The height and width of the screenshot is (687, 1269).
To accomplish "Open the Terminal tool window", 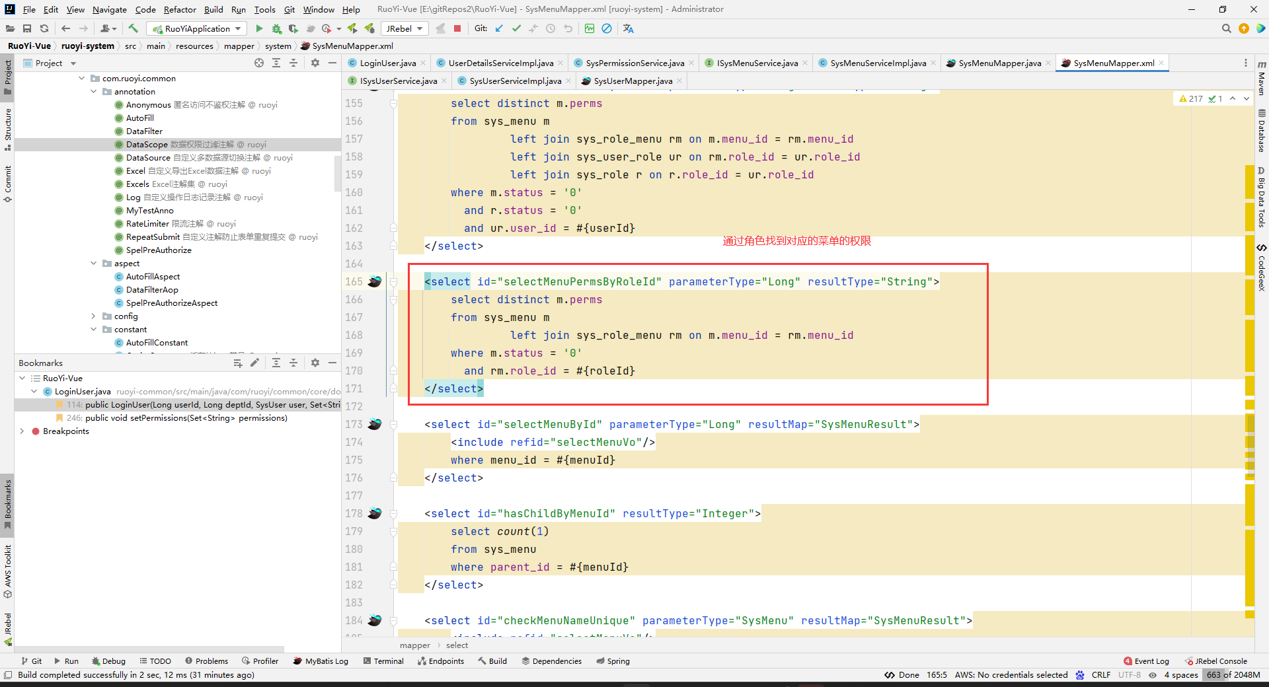I will 383,661.
